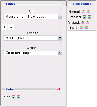Click the second Normal link color swatch
This screenshot has width=97, height=107.
pyautogui.click(x=88, y=12)
